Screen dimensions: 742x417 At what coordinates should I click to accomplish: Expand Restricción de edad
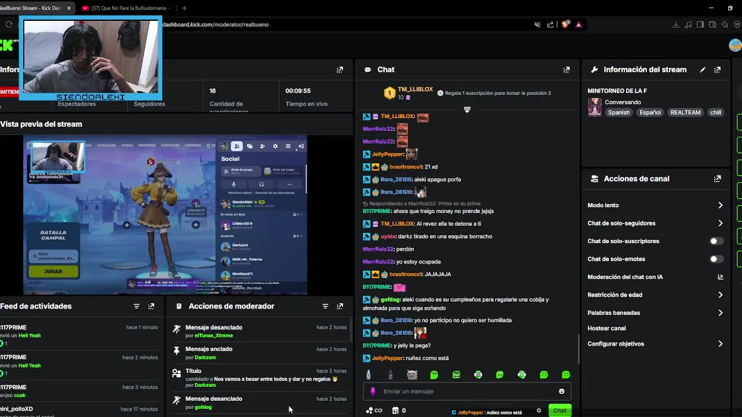pyautogui.click(x=720, y=295)
